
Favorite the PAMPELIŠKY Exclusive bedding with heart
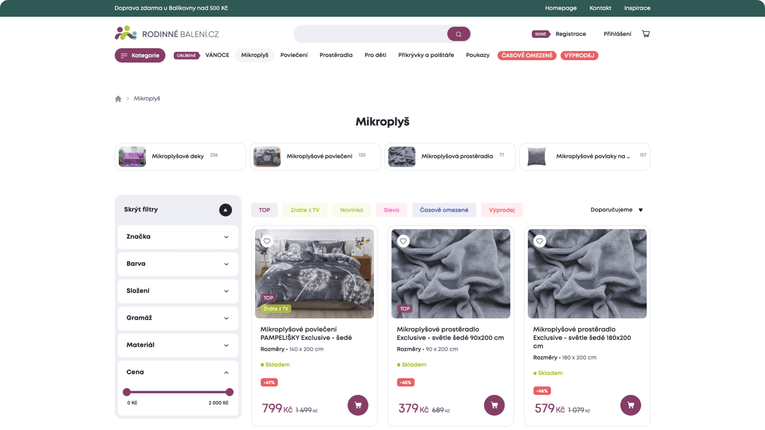coord(267,241)
